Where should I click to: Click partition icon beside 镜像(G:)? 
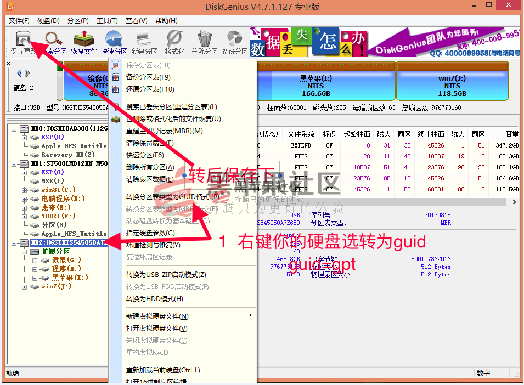pyautogui.click(x=45, y=260)
